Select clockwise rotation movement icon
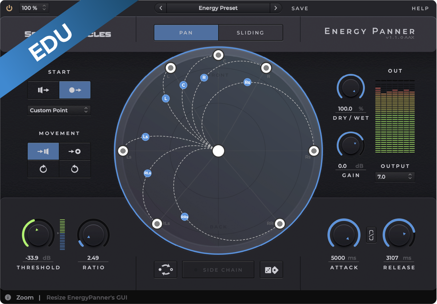 coord(43,169)
